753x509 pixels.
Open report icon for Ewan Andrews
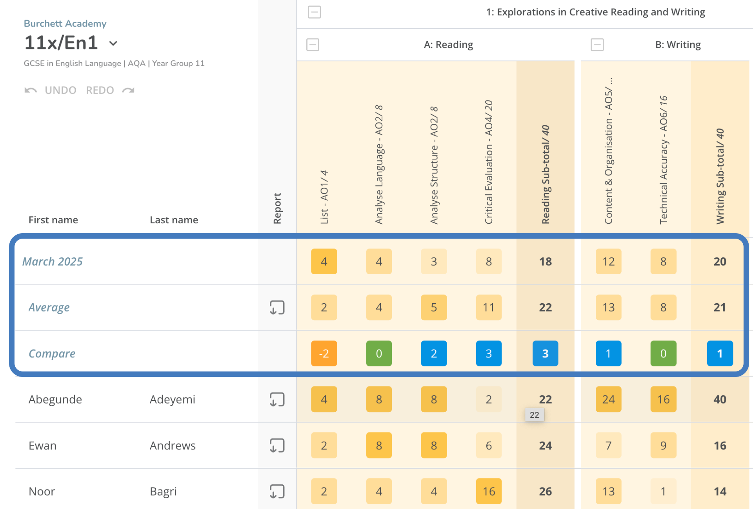click(277, 446)
